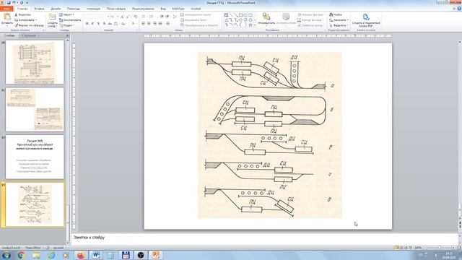The width and height of the screenshot is (462, 260).
Task: Justify the text alignment
Action: [160, 24]
